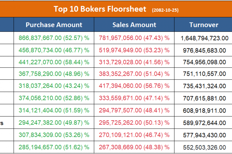232x154 pixels.
Task: Click purchase amount 374,056,210.00 cell
Action: [54, 98]
